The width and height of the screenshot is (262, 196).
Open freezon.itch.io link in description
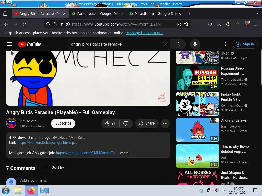point(47,143)
